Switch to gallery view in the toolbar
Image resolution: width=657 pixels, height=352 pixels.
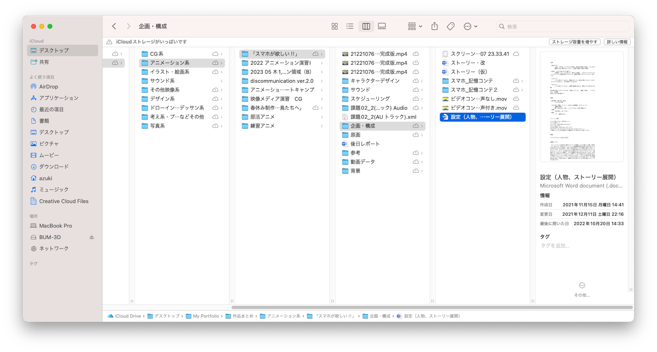click(x=382, y=26)
